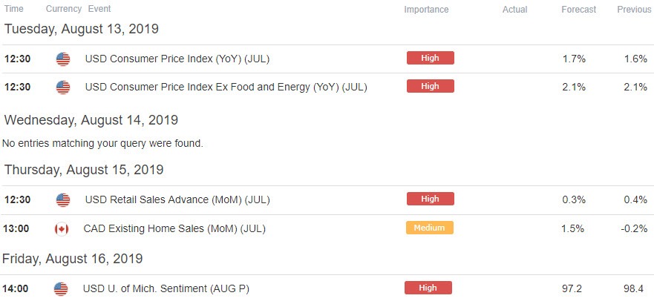Open USD Consumer Price Index Ex Food and Energy event
Screen dimensions: 654x304
pyautogui.click(x=226, y=87)
